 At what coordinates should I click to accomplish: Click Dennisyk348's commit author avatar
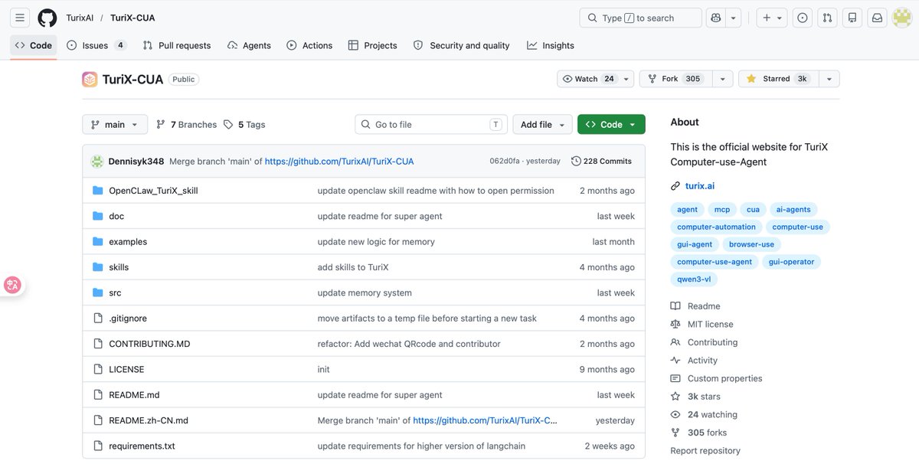[x=97, y=162]
